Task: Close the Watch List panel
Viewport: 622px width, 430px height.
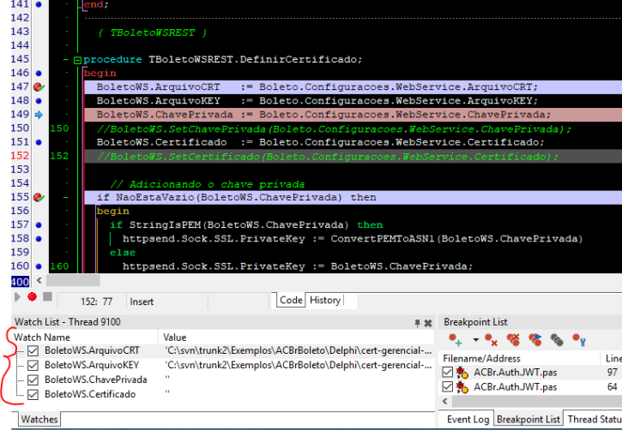Action: point(428,323)
